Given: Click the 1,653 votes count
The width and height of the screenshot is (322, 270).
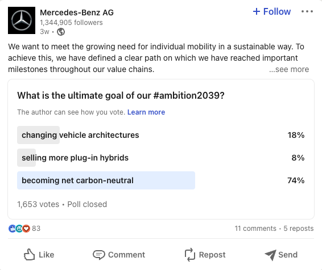Looking at the screenshot, I should pyautogui.click(x=38, y=204).
